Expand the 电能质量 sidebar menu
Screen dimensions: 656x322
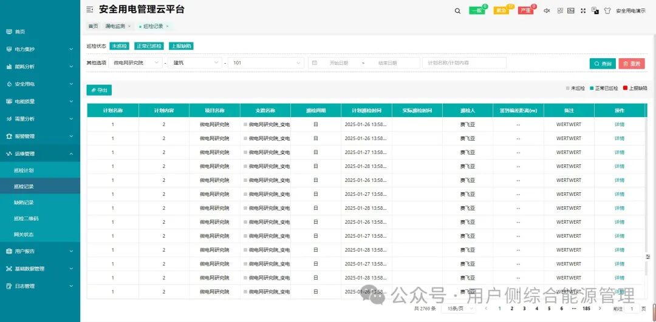coord(39,101)
